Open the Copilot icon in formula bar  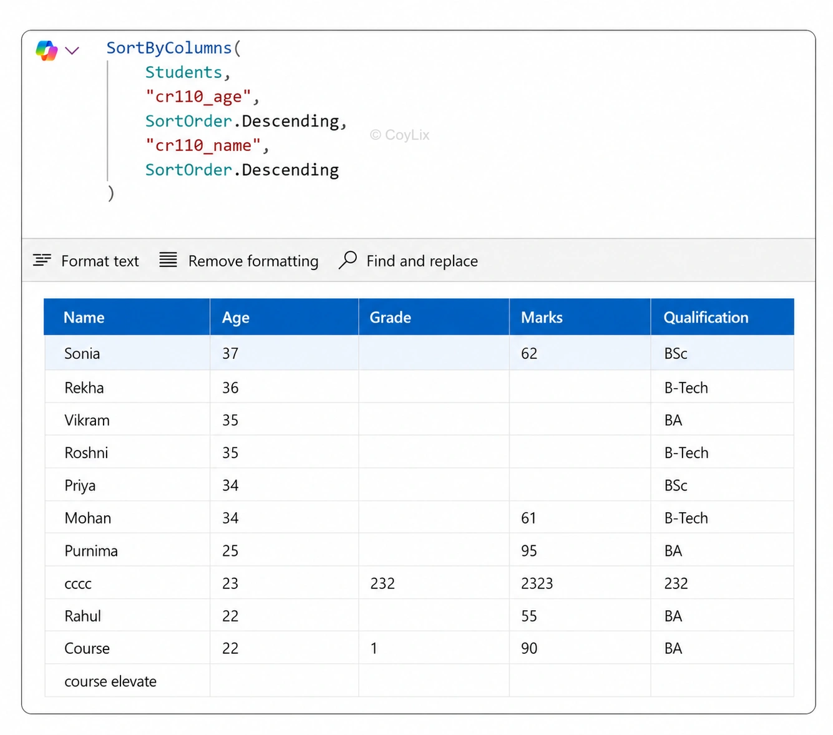(47, 50)
